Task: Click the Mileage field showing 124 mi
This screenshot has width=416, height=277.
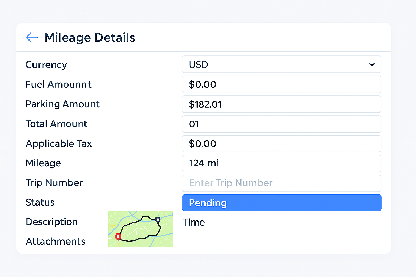Action: coord(281,163)
